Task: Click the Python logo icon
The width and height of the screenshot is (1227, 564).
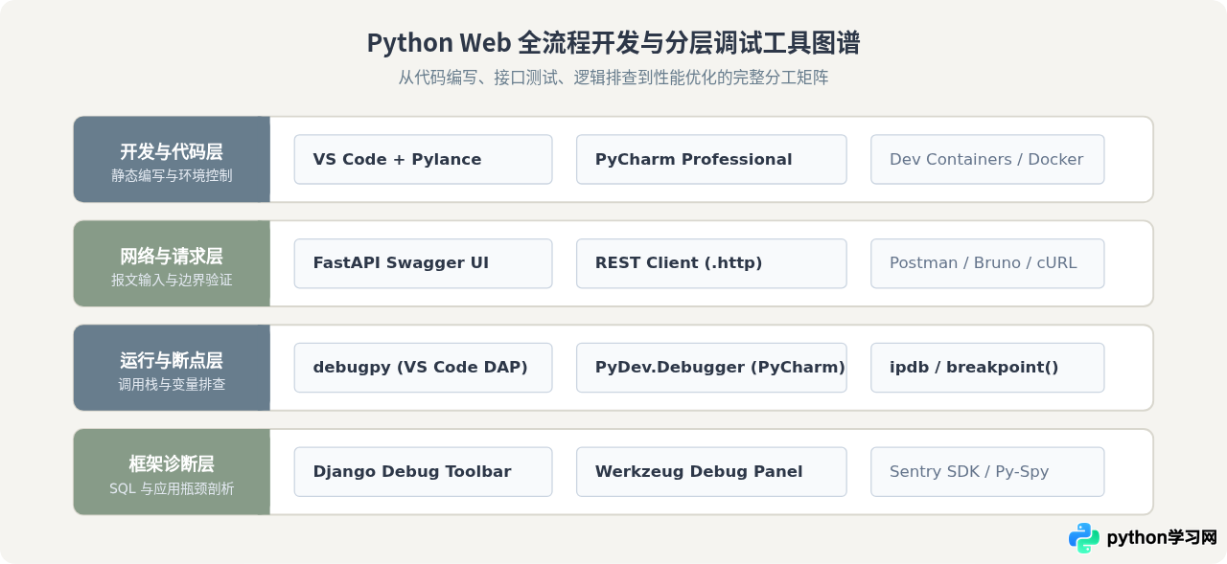Action: (1084, 538)
